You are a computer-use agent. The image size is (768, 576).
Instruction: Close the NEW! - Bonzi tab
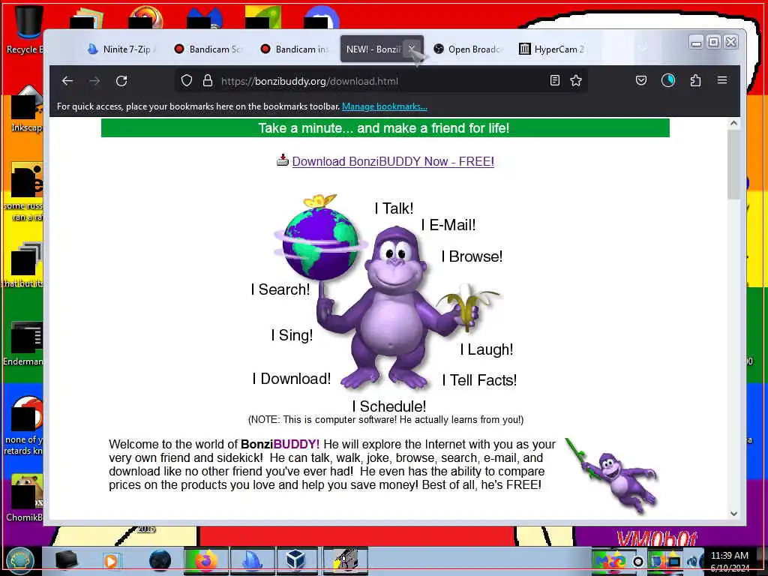pos(412,49)
